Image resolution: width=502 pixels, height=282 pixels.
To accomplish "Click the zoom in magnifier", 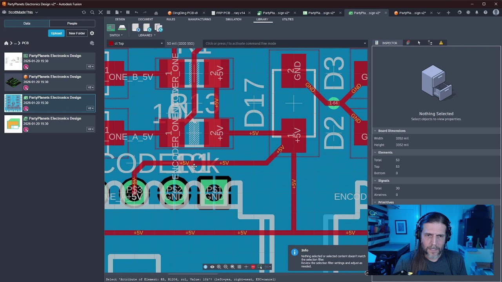I will (x=219, y=267).
